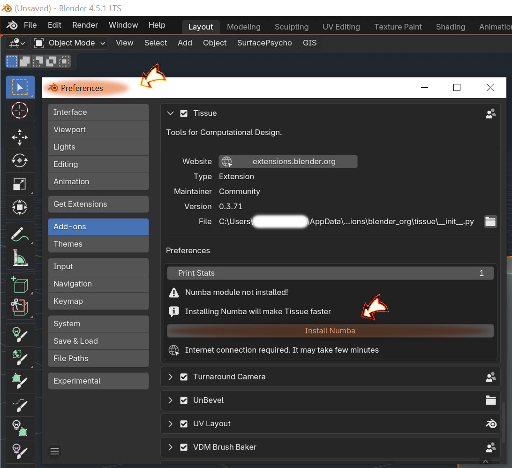Image resolution: width=512 pixels, height=468 pixels.
Task: Open the Preferences hamburger menu
Action: [x=54, y=451]
